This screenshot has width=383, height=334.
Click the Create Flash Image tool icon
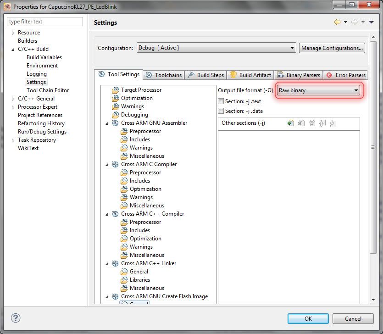(x=115, y=296)
